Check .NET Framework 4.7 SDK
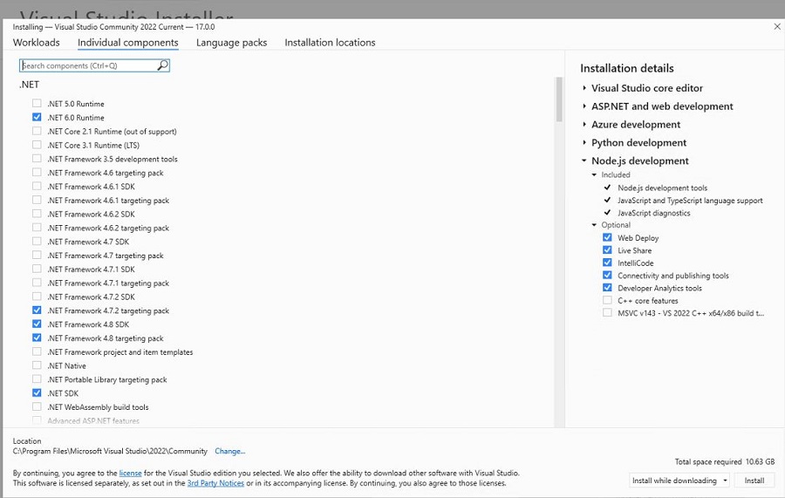 (x=37, y=242)
